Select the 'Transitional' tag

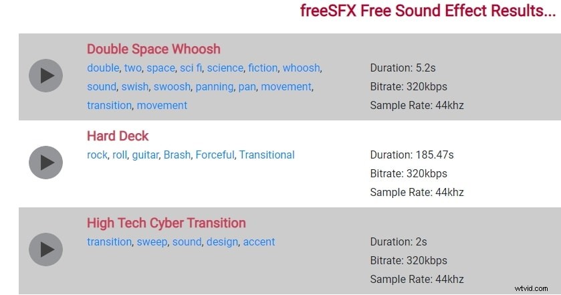pos(267,155)
